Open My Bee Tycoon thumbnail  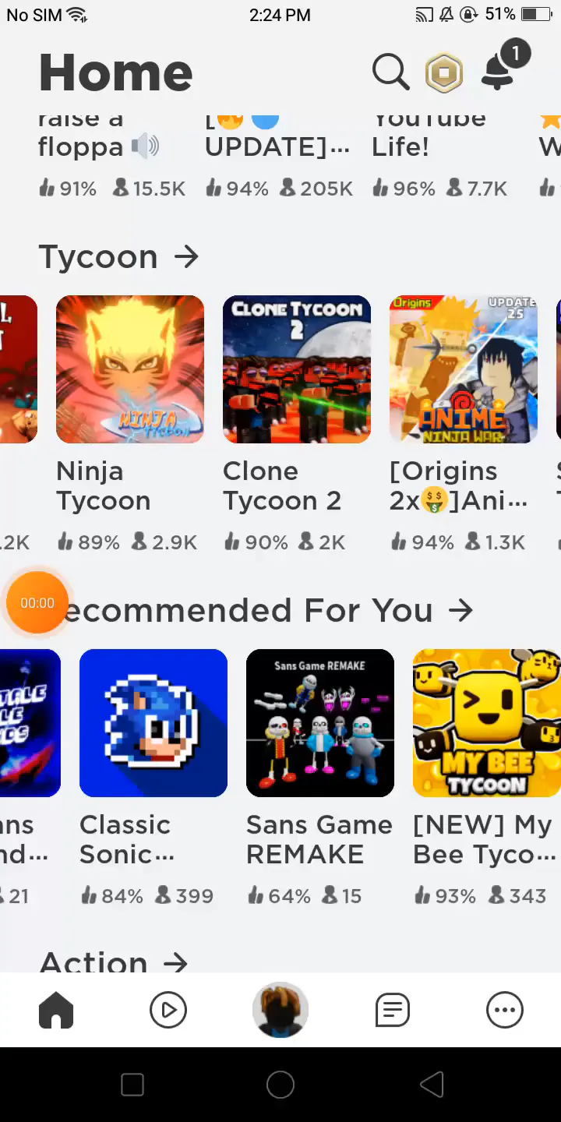(487, 723)
